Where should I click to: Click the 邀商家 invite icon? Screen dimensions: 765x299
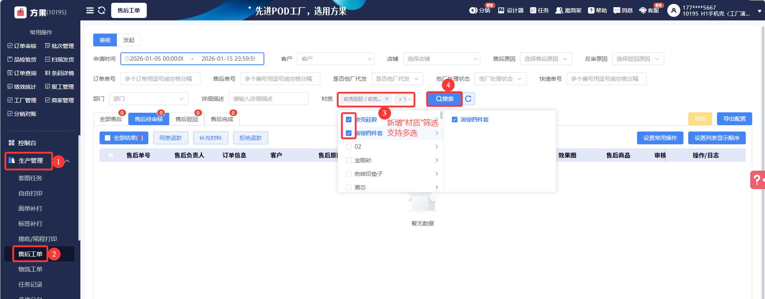pos(559,10)
